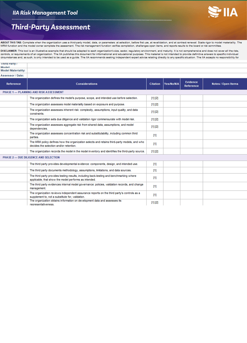Click 'documents methodology, assumptions, limitations' text
247x343 pixels.
pyautogui.click(x=81, y=170)
